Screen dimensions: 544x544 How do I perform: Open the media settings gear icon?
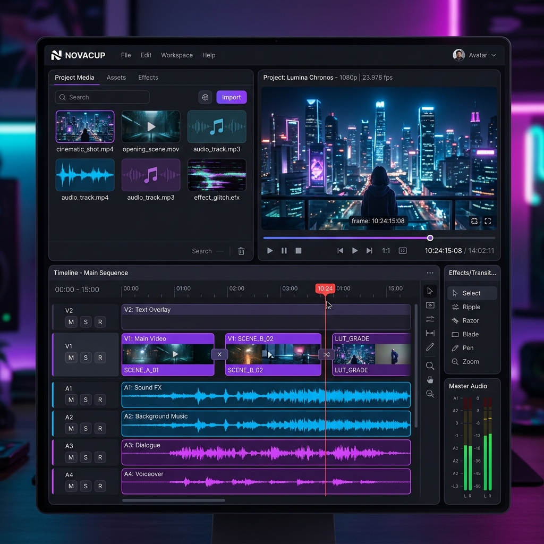[205, 97]
